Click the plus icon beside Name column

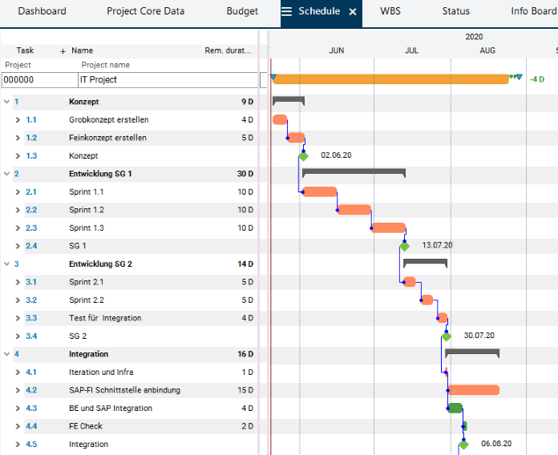(63, 50)
